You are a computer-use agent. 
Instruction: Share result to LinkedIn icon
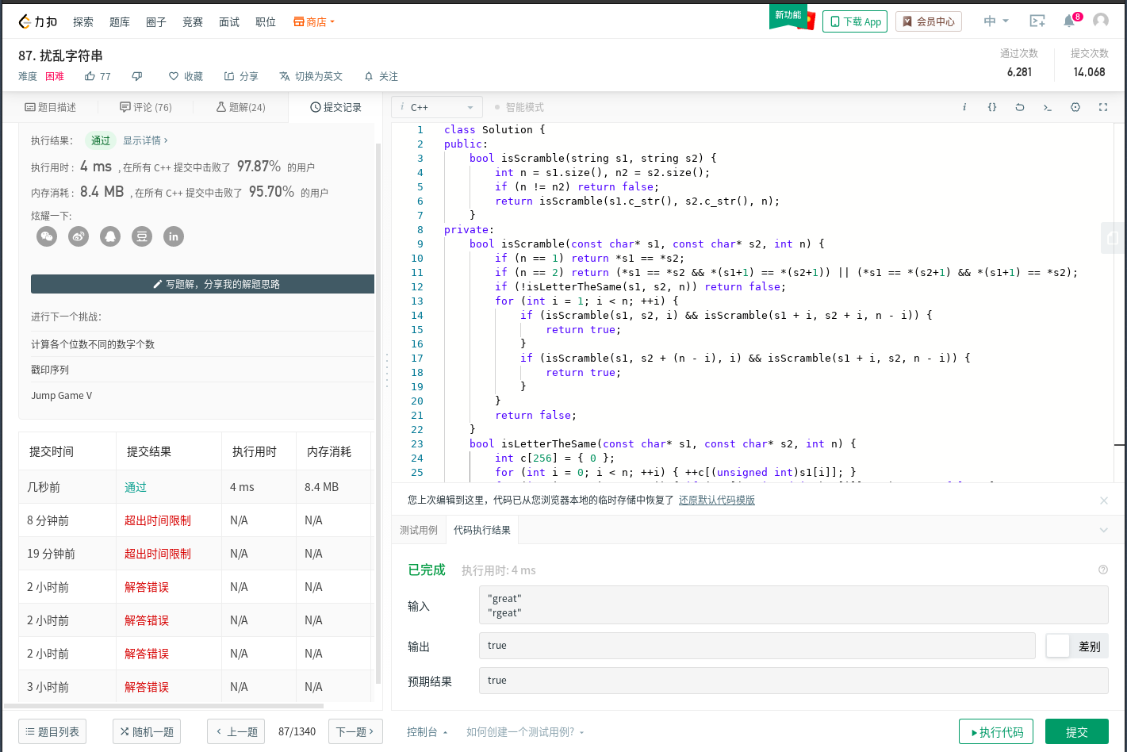pyautogui.click(x=174, y=236)
